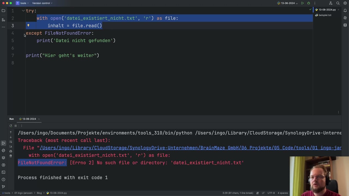Rerun the script in Run panel

[11, 126]
